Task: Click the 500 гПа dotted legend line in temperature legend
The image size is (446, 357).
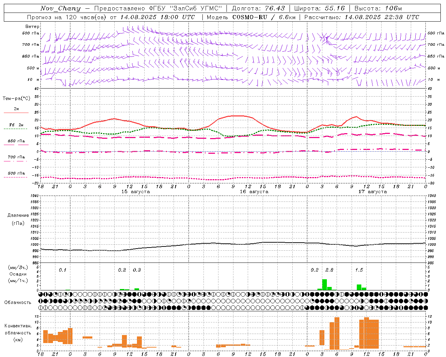Action: pyautogui.click(x=16, y=177)
